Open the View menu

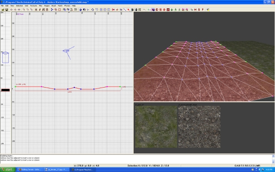pos(12,6)
